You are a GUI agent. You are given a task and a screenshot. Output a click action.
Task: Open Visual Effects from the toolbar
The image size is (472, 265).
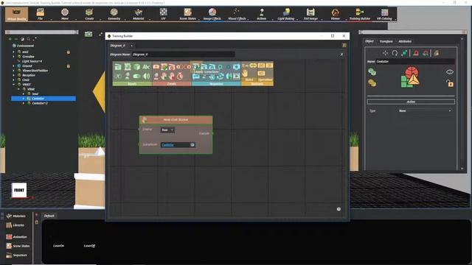237,14
